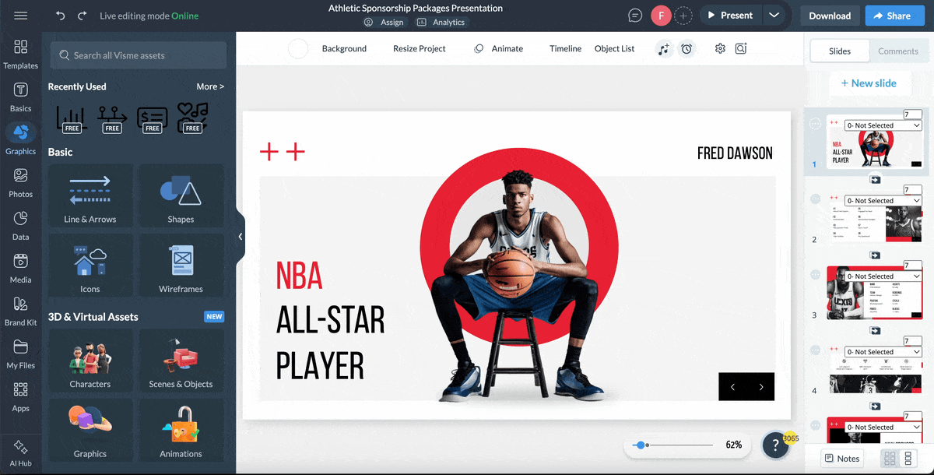This screenshot has width=934, height=475.
Task: Open the preview search icon in the toolbar
Action: point(740,48)
